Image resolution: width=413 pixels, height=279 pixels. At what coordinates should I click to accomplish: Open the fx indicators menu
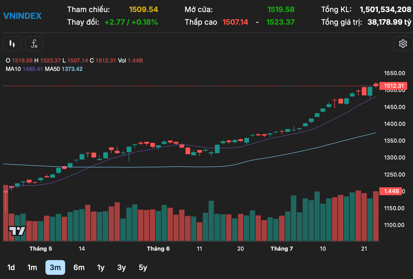[34, 44]
